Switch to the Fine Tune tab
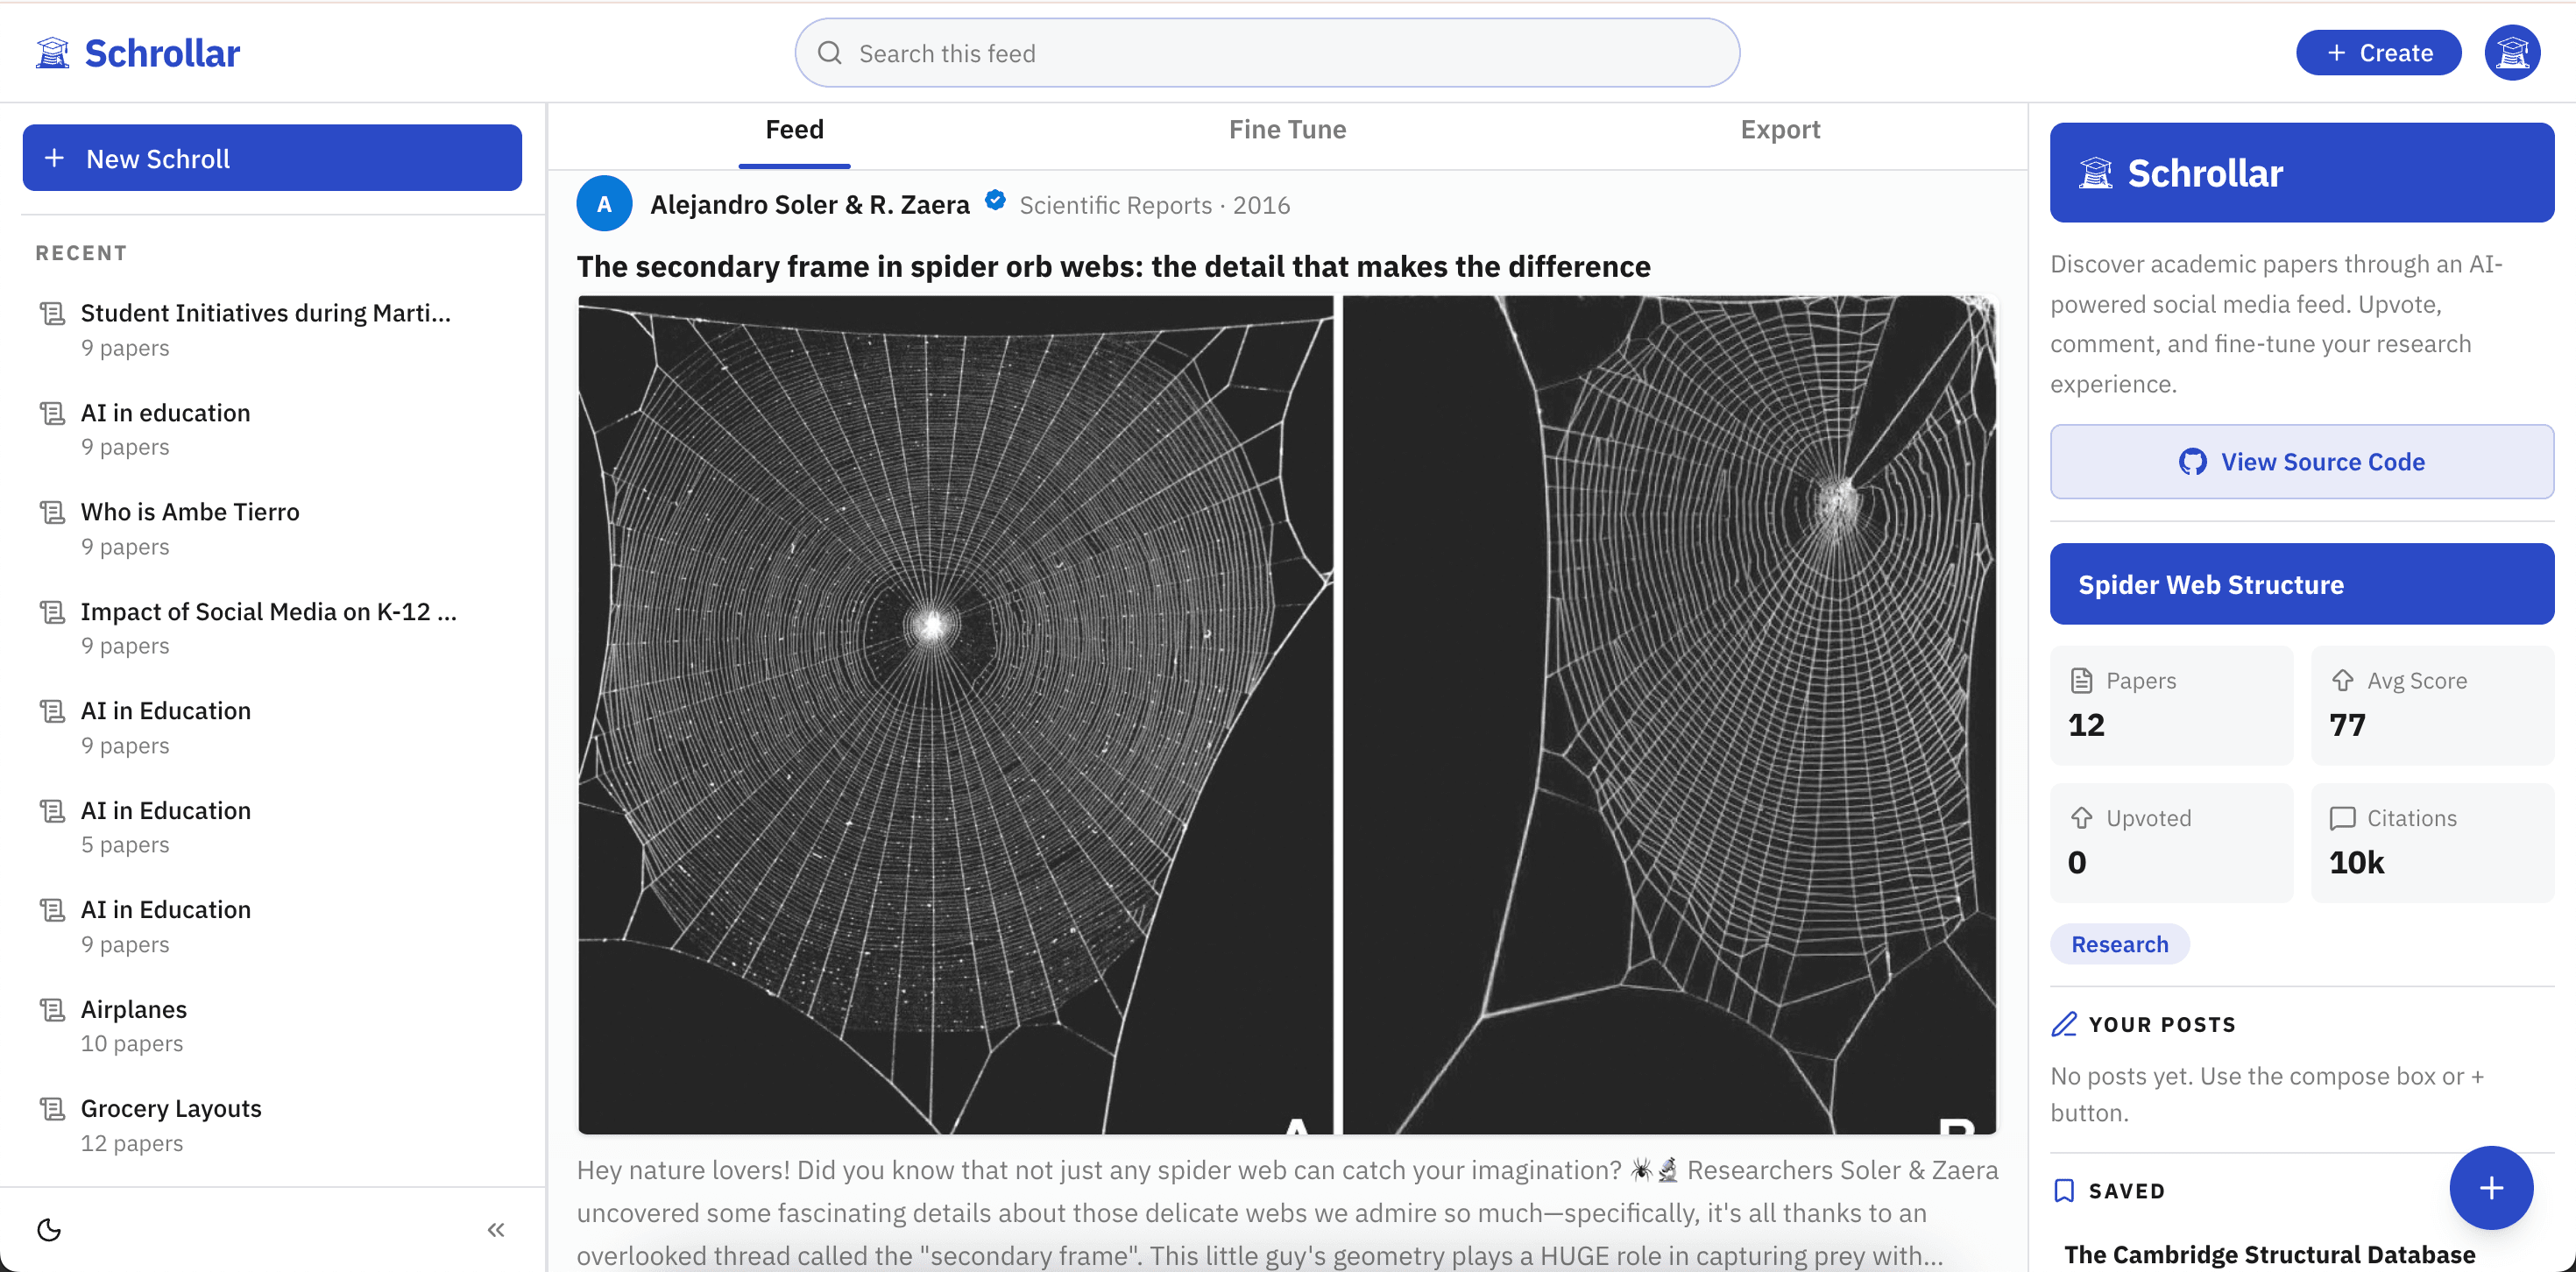This screenshot has width=2576, height=1272. pos(1287,130)
